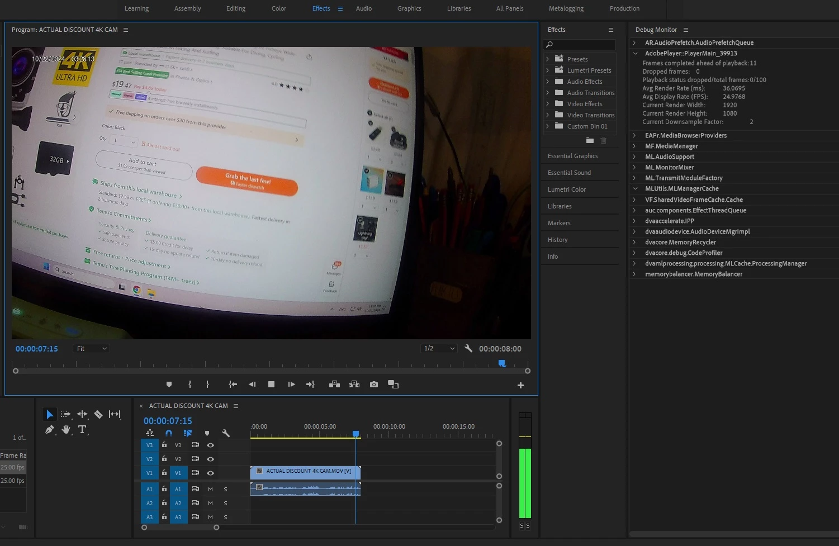This screenshot has width=839, height=546.
Task: Expand the Video Effects folder
Action: (x=548, y=104)
